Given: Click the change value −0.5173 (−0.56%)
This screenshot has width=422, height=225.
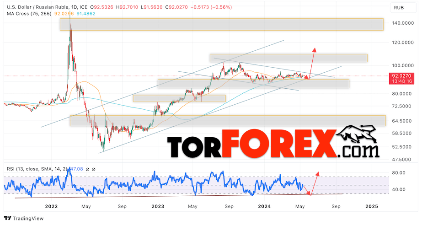Looking at the screenshot, I should tap(211, 7).
